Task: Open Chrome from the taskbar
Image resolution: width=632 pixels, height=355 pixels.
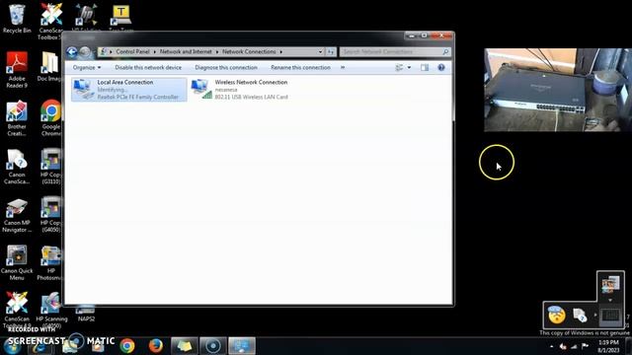Action: click(x=127, y=346)
